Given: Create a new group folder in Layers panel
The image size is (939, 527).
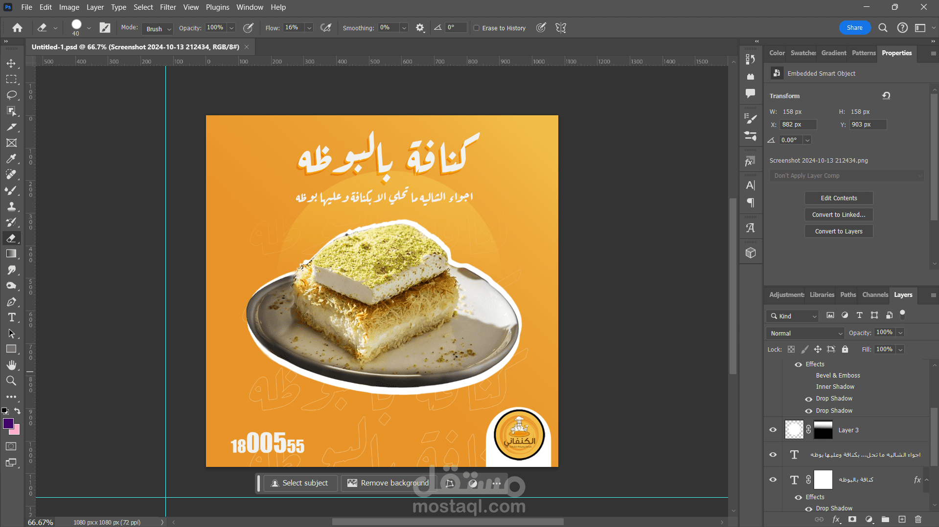Looking at the screenshot, I should [885, 519].
